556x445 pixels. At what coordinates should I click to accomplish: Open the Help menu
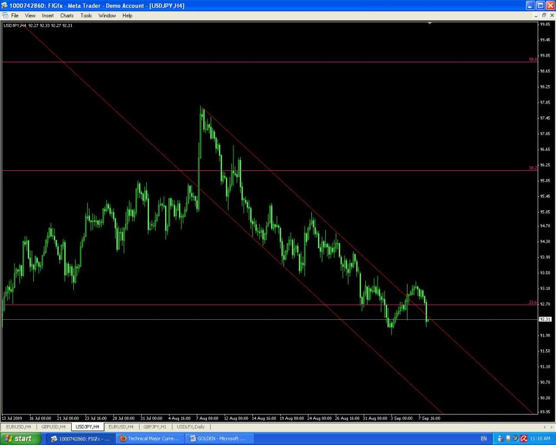coord(127,16)
